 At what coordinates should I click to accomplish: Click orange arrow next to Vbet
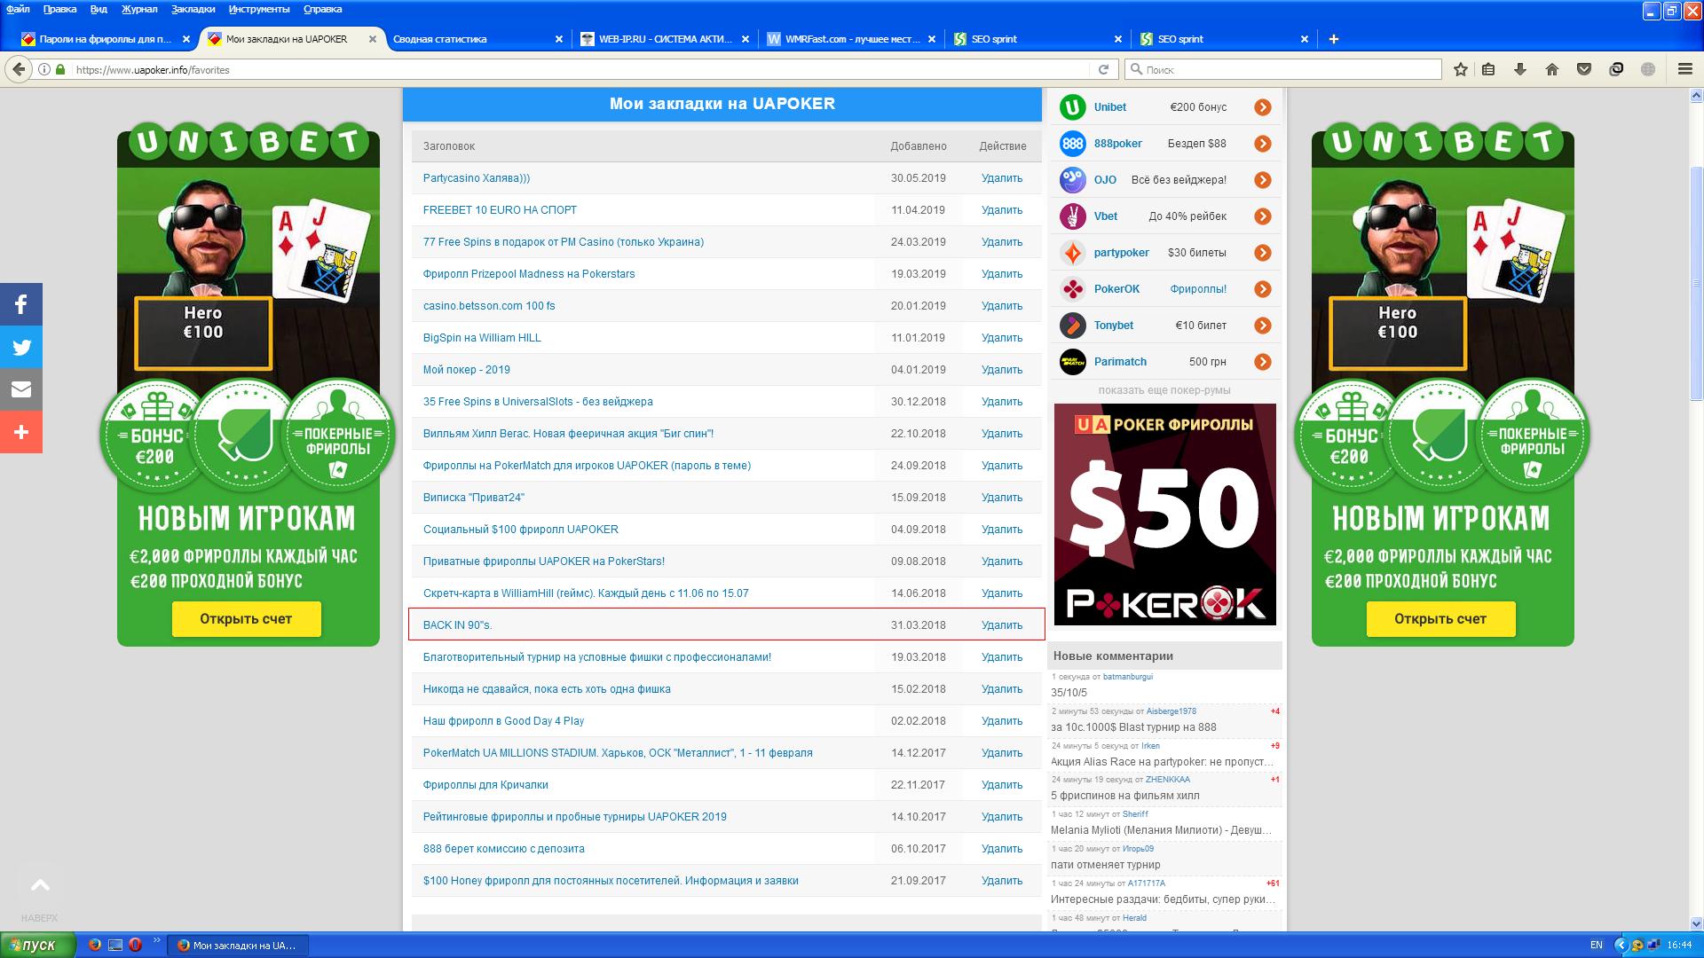pyautogui.click(x=1262, y=216)
